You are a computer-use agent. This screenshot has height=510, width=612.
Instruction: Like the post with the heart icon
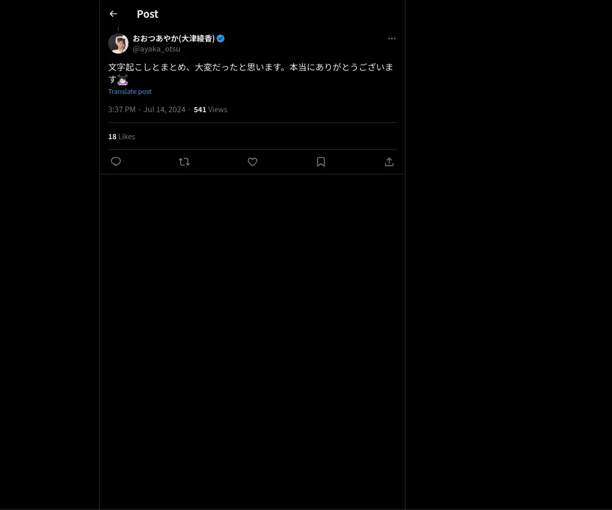coord(252,162)
